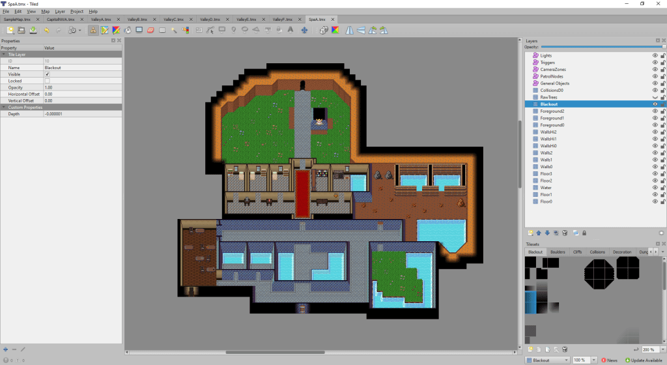Image resolution: width=667 pixels, height=365 pixels.
Task: Click the News button in status bar
Action: coord(610,360)
